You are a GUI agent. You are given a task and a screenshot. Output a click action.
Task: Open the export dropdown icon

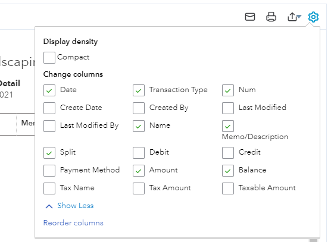point(295,17)
